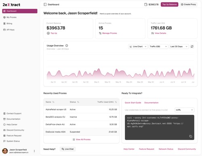Refresh the usage chart
202x156 pixels.
(x=192, y=46)
